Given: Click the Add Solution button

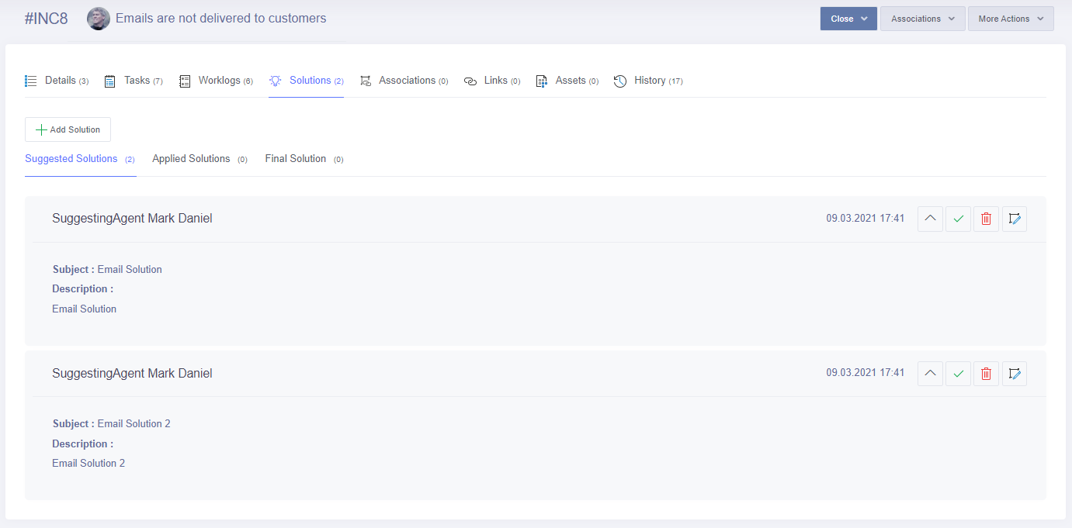Looking at the screenshot, I should pyautogui.click(x=68, y=129).
